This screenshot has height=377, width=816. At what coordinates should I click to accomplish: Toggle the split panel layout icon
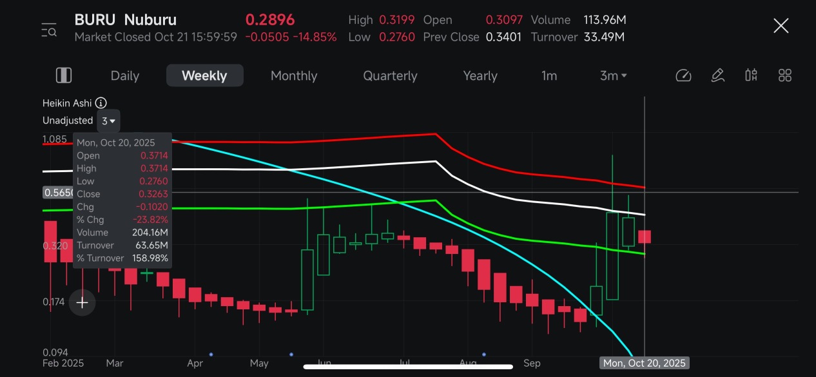(x=64, y=75)
